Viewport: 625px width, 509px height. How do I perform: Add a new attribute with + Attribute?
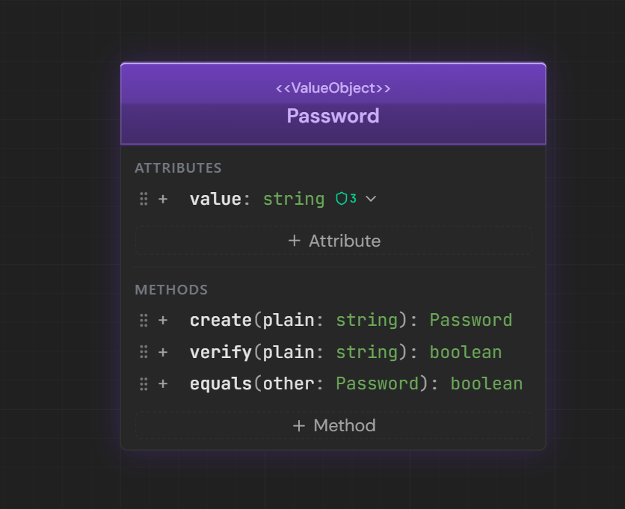point(333,241)
